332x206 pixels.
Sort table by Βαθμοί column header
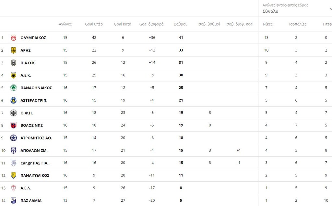point(180,24)
